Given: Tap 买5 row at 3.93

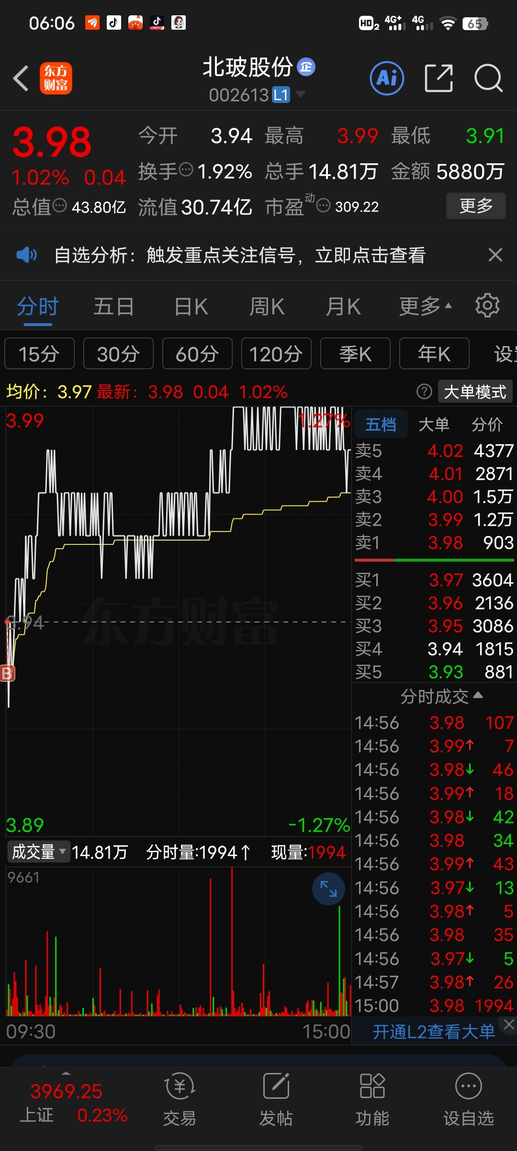Looking at the screenshot, I should pyautogui.click(x=435, y=672).
